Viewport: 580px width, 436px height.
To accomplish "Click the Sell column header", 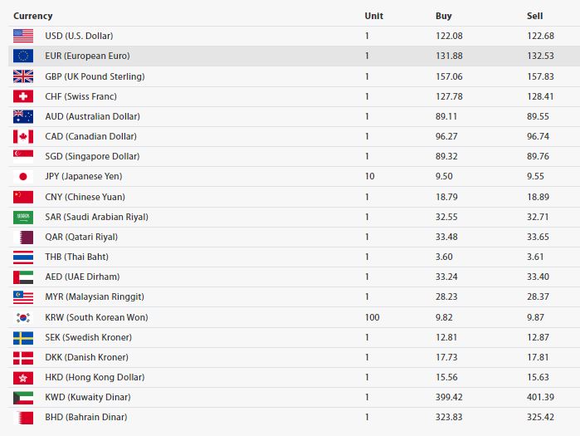I will point(535,16).
